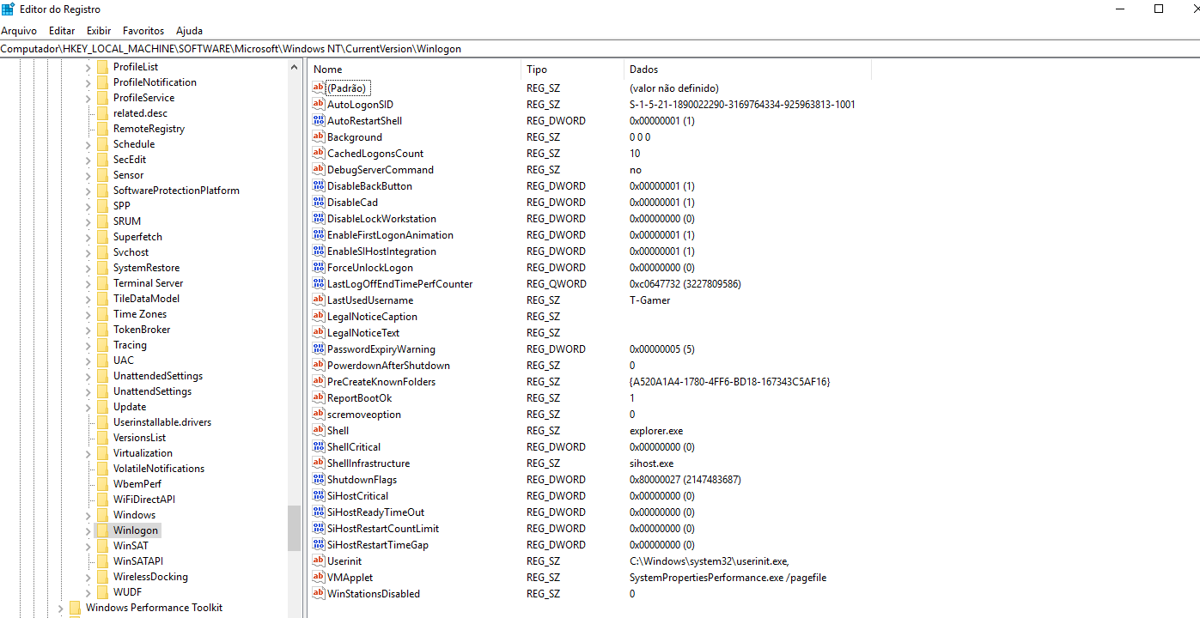Select the PowerdownAfterShutdown value name

(x=388, y=365)
